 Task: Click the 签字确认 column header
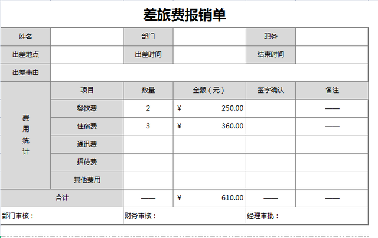271,90
